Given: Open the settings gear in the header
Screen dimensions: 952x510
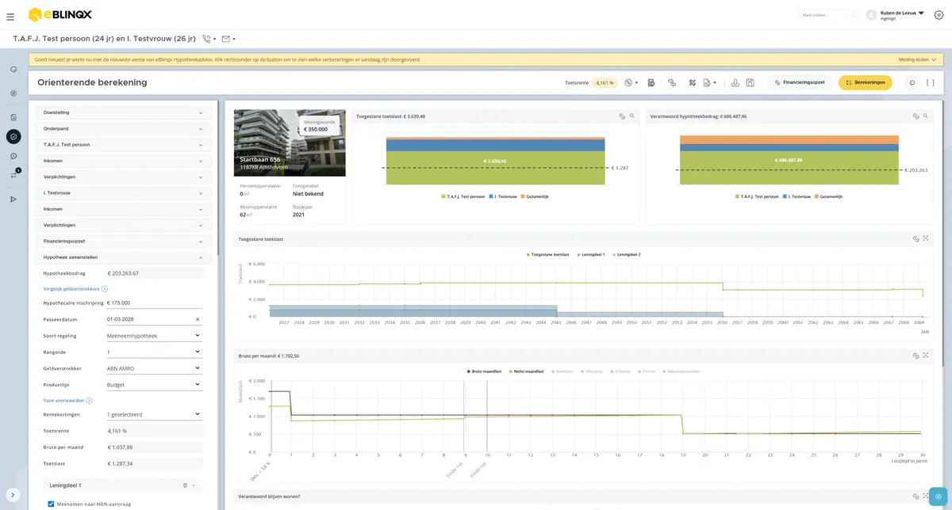Looking at the screenshot, I should pyautogui.click(x=939, y=15).
